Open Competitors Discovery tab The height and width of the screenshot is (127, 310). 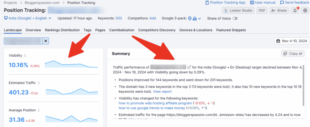[157, 30]
